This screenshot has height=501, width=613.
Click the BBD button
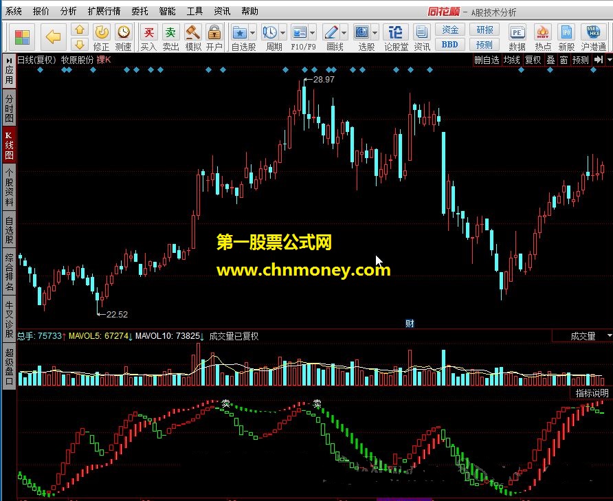450,44
